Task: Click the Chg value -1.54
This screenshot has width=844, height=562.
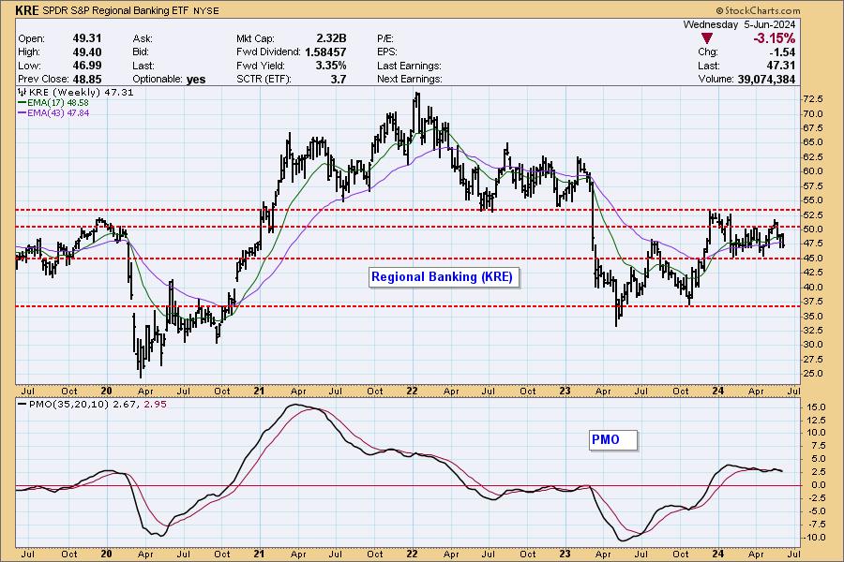Action: (782, 52)
